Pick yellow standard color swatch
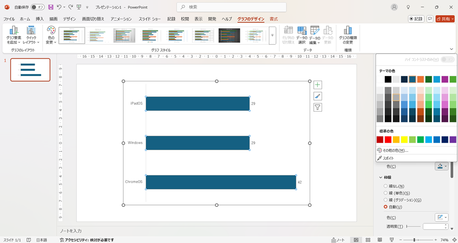The image size is (458, 243). 404,140
